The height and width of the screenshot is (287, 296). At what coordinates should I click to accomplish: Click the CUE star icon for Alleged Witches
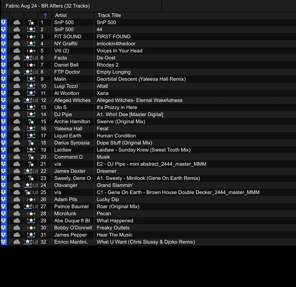click(x=31, y=100)
